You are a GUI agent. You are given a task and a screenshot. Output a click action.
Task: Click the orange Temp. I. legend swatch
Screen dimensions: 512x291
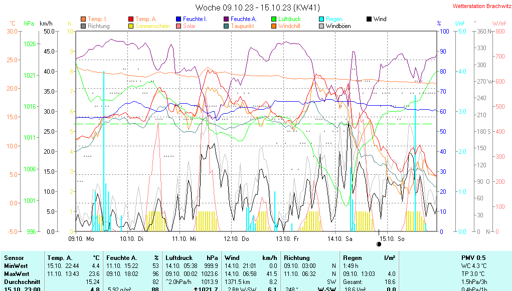(x=83, y=19)
